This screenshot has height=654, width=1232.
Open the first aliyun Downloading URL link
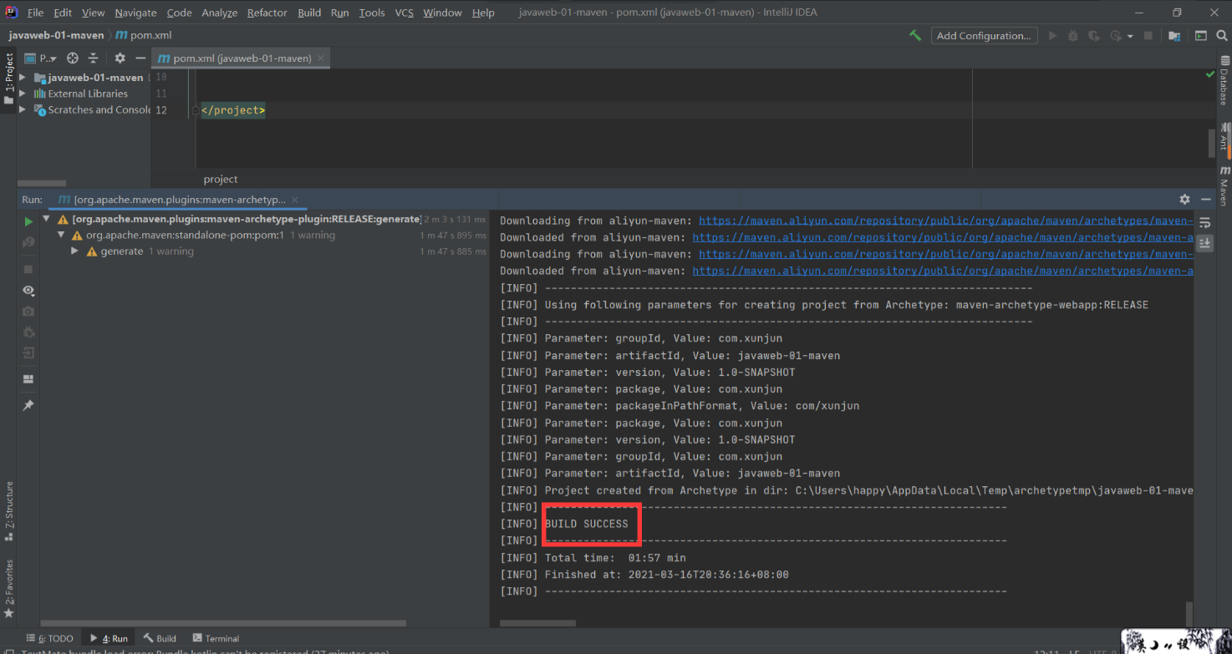point(945,221)
